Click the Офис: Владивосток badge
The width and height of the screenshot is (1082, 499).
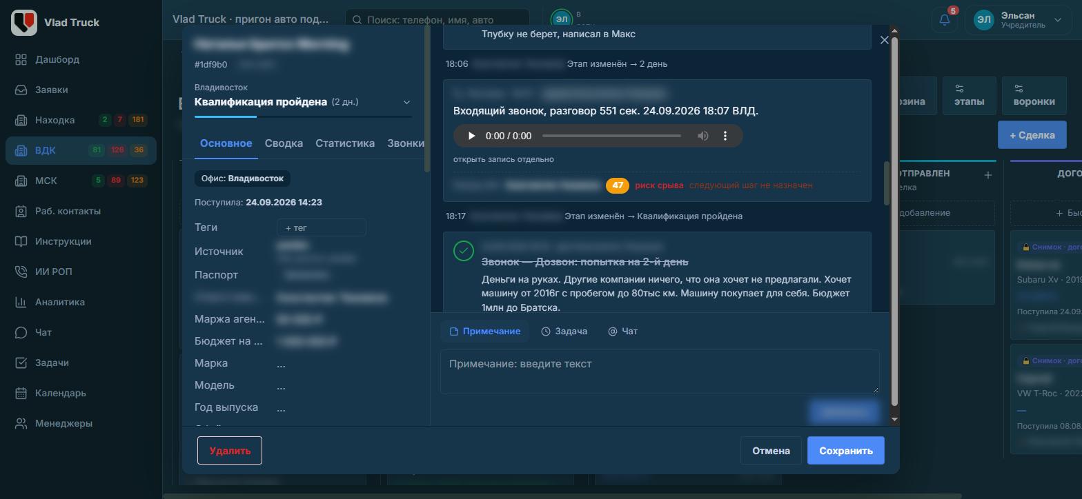click(242, 179)
